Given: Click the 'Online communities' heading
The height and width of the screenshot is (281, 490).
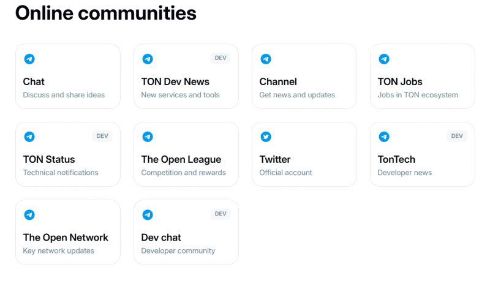Looking at the screenshot, I should [x=106, y=13].
